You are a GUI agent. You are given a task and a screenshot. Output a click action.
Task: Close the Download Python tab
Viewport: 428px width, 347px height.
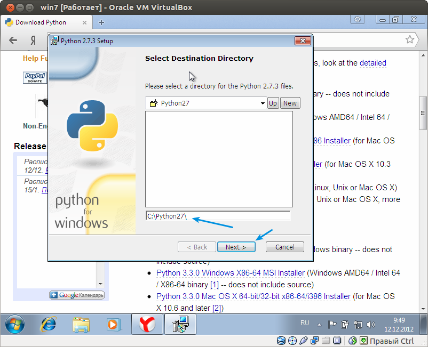85,22
